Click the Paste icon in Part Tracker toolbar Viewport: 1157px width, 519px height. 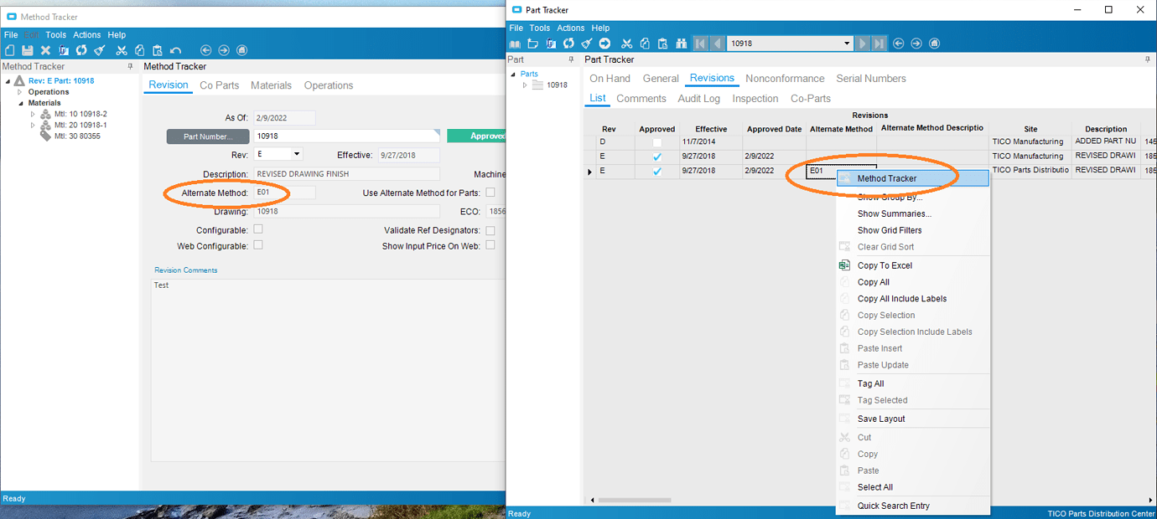(662, 43)
